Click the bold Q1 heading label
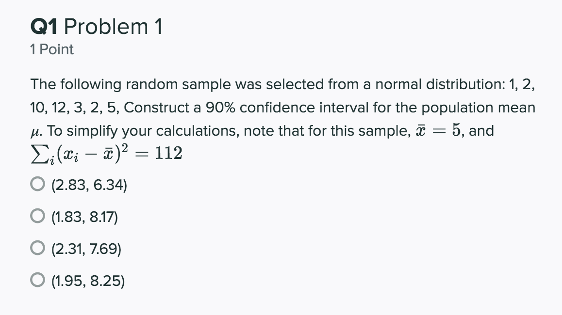 click(44, 27)
